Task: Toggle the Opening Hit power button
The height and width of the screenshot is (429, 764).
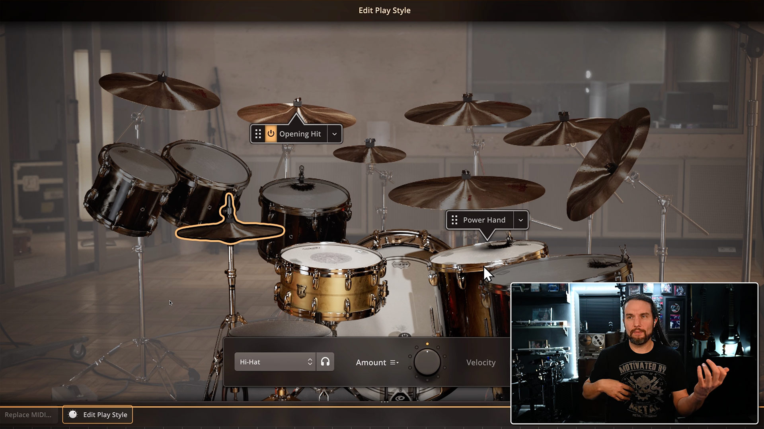Action: [x=271, y=134]
